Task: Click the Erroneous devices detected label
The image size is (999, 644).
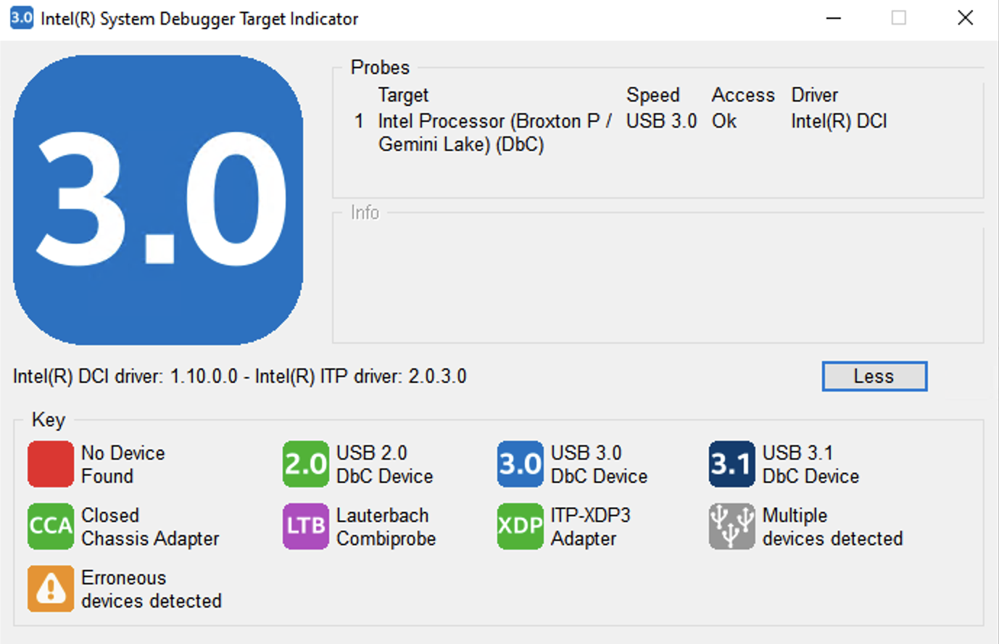Action: pos(152,589)
